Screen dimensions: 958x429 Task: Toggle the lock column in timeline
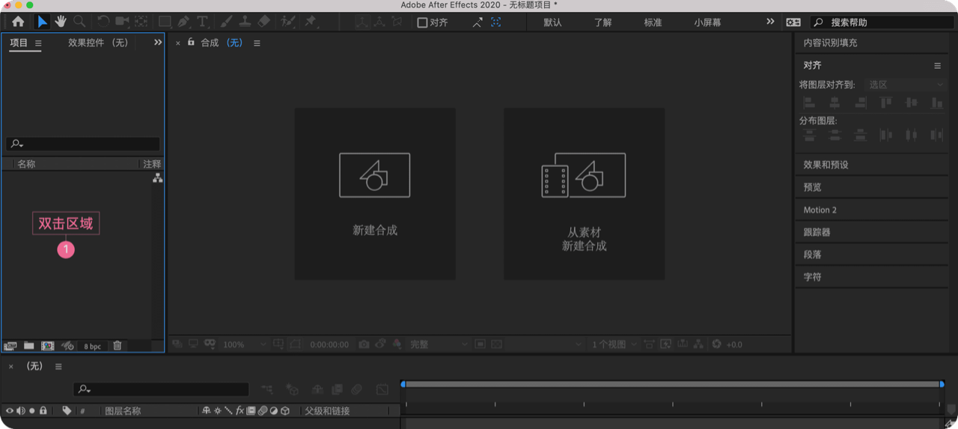43,411
